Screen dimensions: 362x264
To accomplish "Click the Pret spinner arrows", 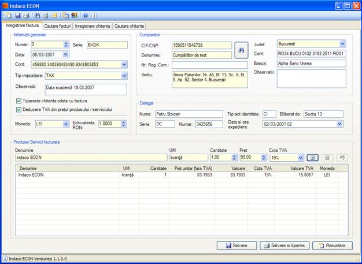I will (264, 158).
